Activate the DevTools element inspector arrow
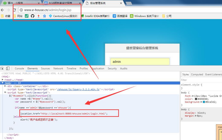 (x=2, y=68)
